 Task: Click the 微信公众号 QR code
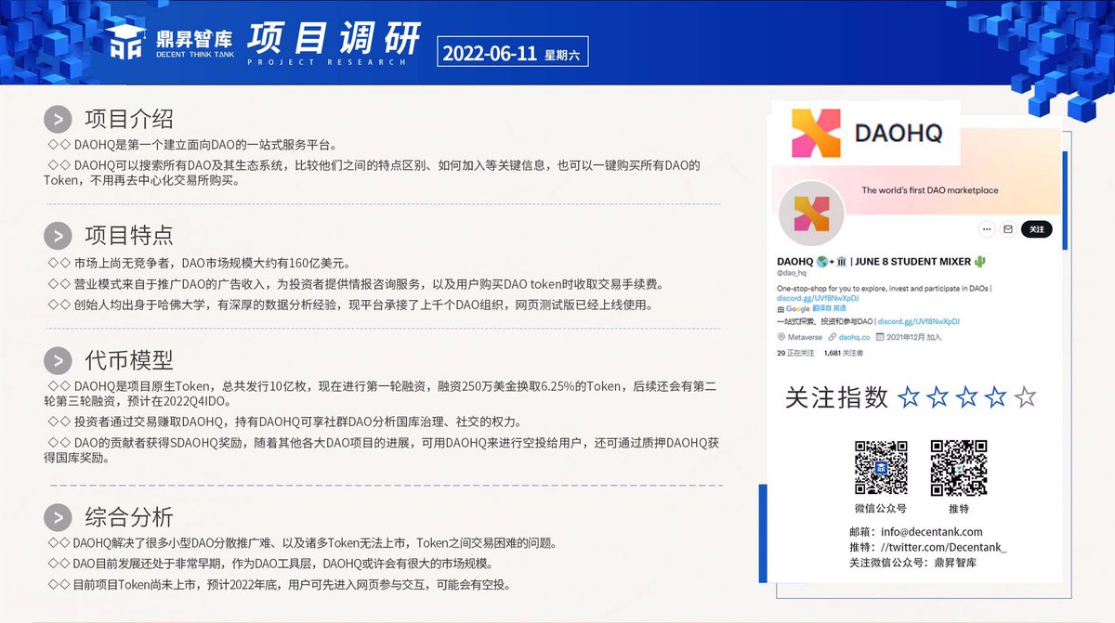(x=881, y=468)
